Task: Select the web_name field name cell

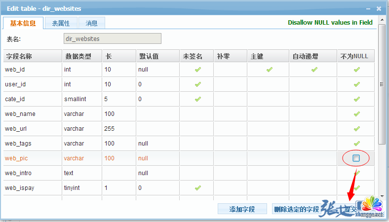Action: pos(33,114)
